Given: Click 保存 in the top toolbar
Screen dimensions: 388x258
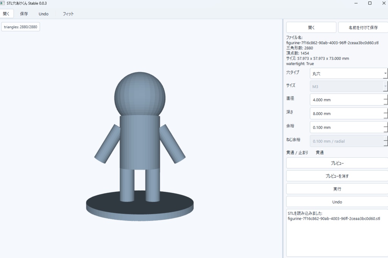Looking at the screenshot, I should tap(24, 14).
